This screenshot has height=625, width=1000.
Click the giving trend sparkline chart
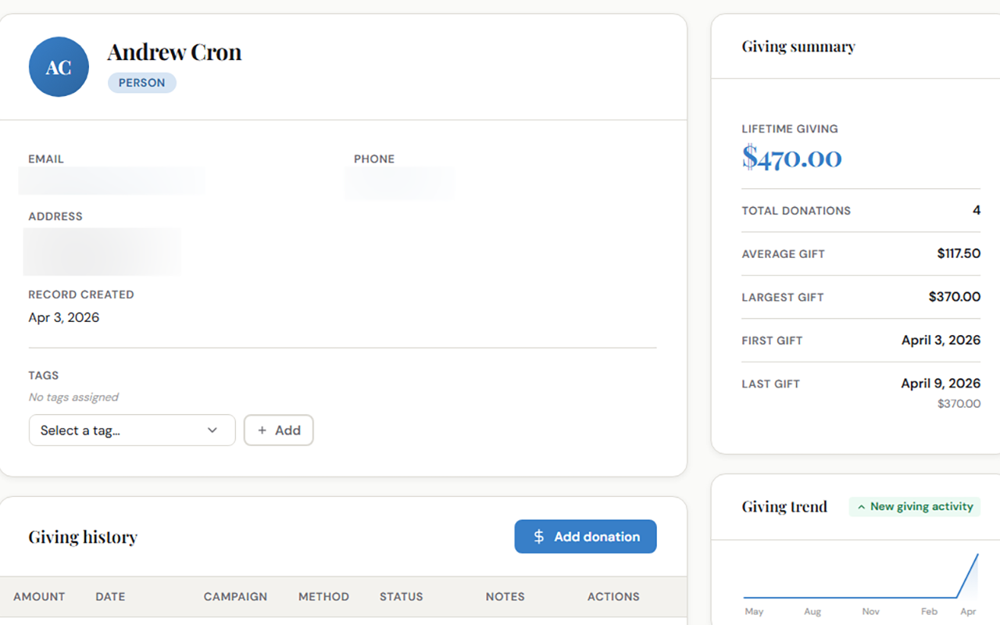(x=859, y=582)
